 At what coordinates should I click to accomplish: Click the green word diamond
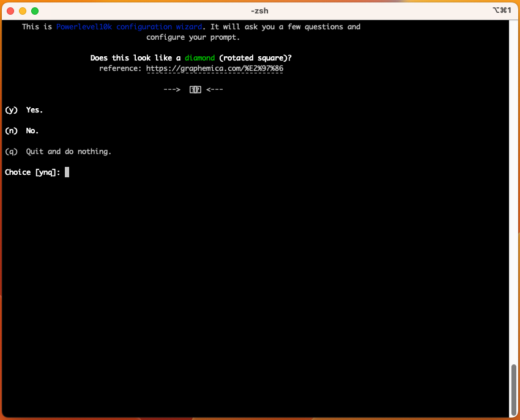click(199, 58)
